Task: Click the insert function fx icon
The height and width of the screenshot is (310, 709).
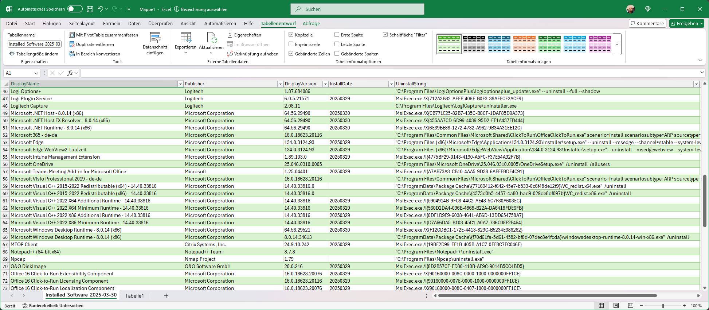Action: (70, 73)
